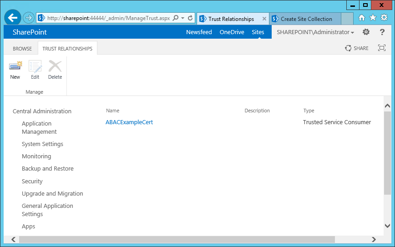Select the Trusted Service Consumer type cell
This screenshot has width=395, height=247.
click(337, 122)
